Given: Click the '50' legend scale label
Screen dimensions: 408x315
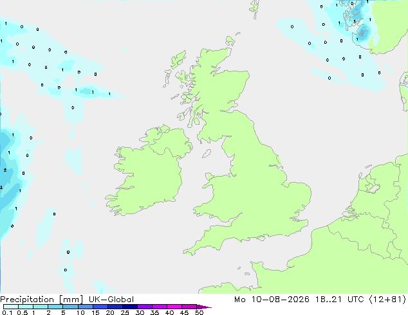Looking at the screenshot, I should [x=199, y=312].
